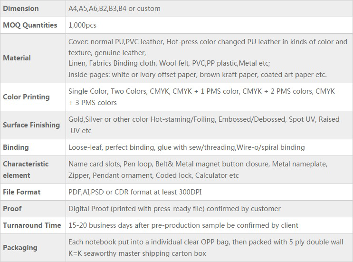Click the Binding row label
The width and height of the screenshot is (353, 262).
coord(16,147)
